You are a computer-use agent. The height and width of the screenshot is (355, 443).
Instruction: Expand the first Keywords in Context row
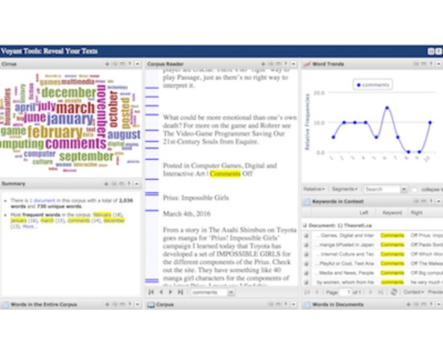pos(306,236)
